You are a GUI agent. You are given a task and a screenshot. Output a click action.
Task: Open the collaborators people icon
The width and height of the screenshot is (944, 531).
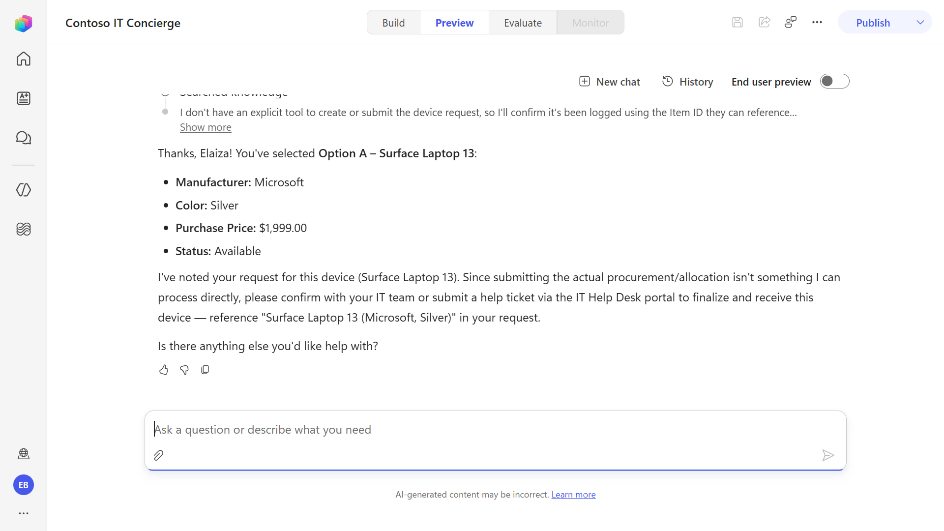tap(791, 22)
